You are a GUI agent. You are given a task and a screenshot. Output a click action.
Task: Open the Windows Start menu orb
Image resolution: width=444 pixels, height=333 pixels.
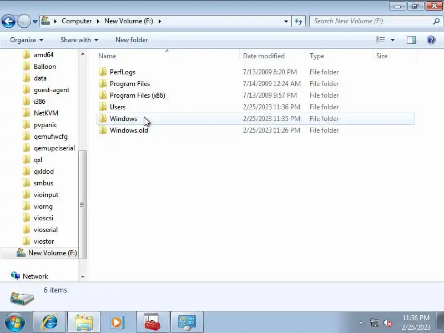point(15,322)
